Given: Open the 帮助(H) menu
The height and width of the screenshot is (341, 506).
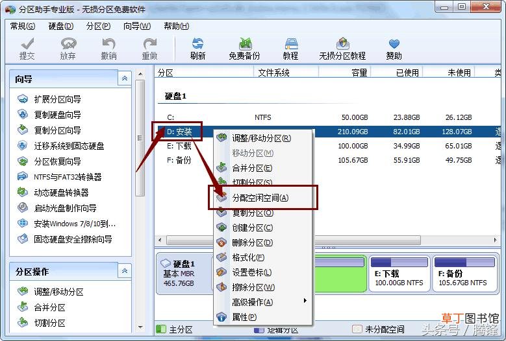Looking at the screenshot, I should [x=176, y=26].
